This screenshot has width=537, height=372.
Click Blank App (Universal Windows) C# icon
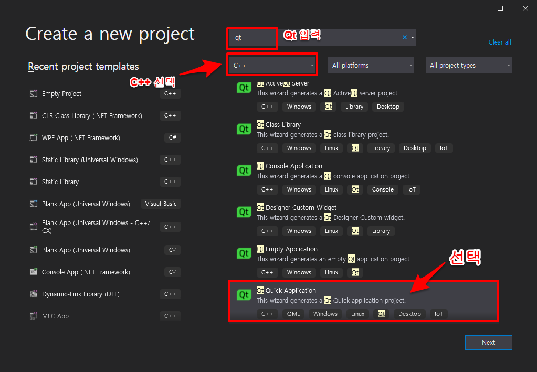coord(34,250)
